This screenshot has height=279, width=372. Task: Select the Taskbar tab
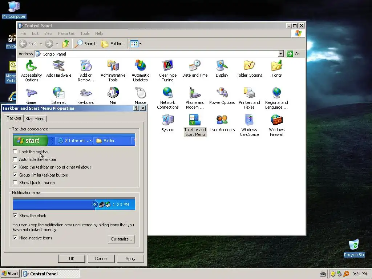(x=14, y=118)
